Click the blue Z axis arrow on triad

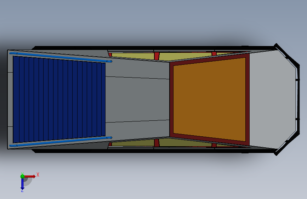(x=22, y=184)
